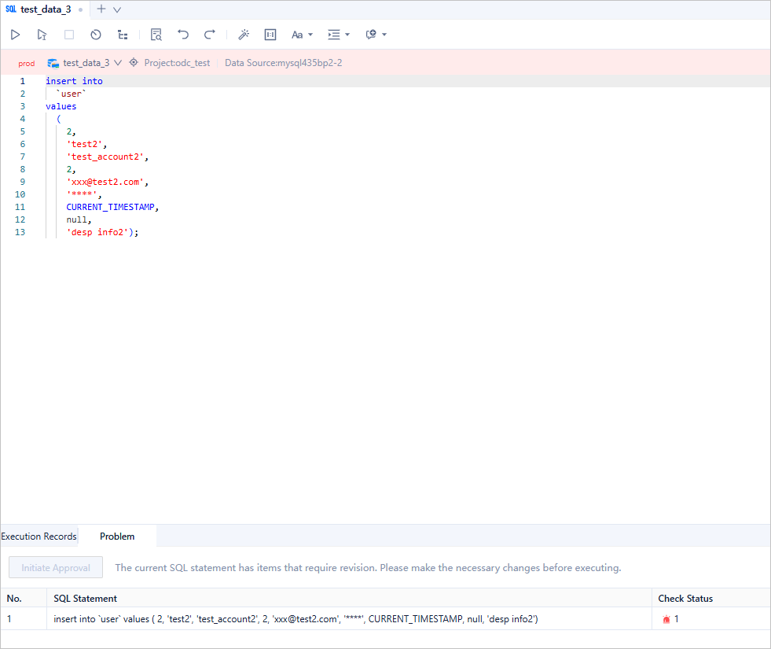Viewport: 771px width, 649px height.
Task: Open the indentation dropdown
Action: [339, 35]
